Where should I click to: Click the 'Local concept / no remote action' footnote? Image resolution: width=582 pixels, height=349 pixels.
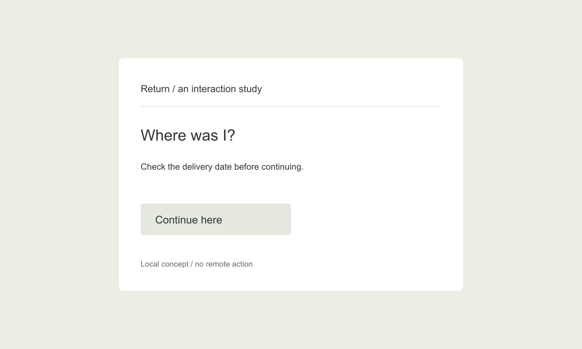pos(196,264)
